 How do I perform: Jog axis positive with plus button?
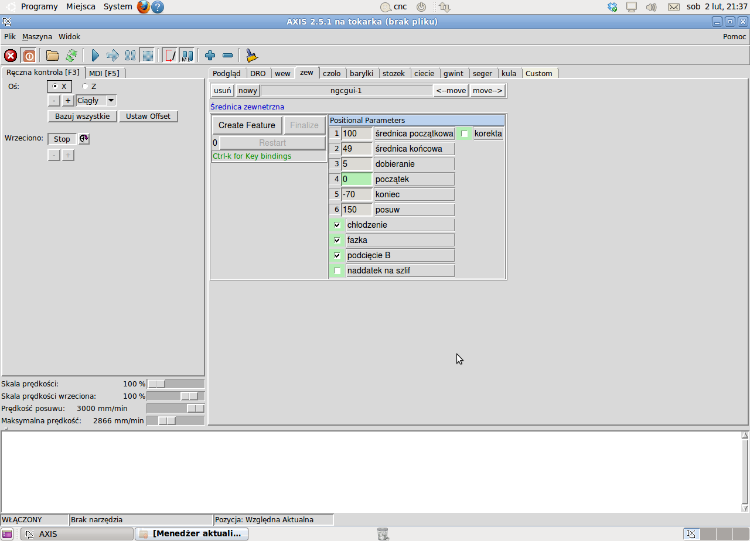click(x=68, y=101)
